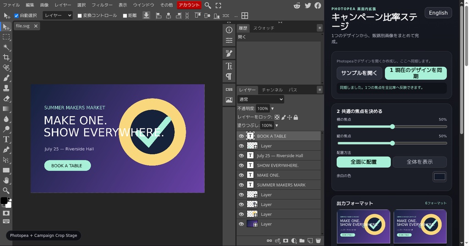The width and height of the screenshot is (469, 246).
Task: Select the Magic Wand tool
Action: click(x=6, y=47)
